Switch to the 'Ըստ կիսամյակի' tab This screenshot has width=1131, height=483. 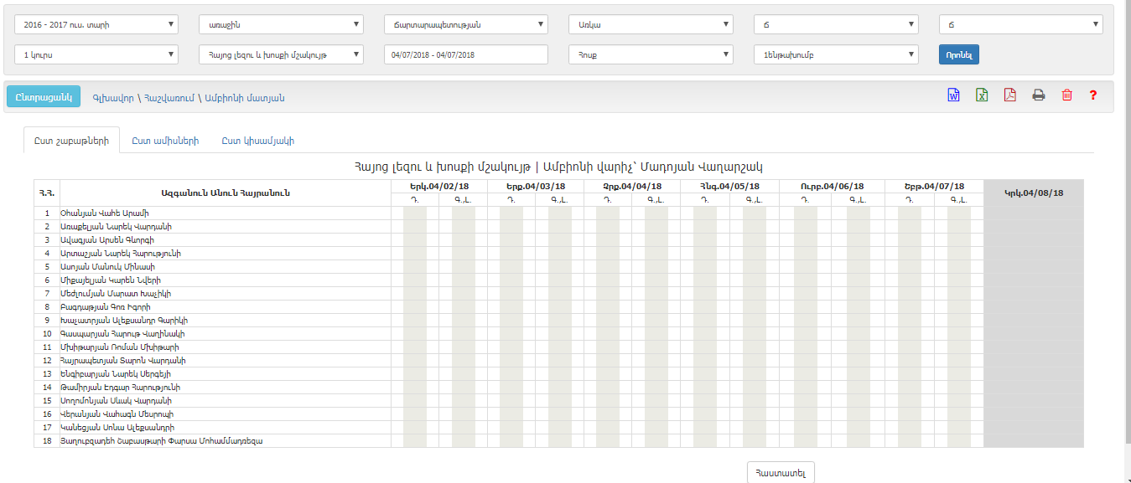pyautogui.click(x=257, y=141)
